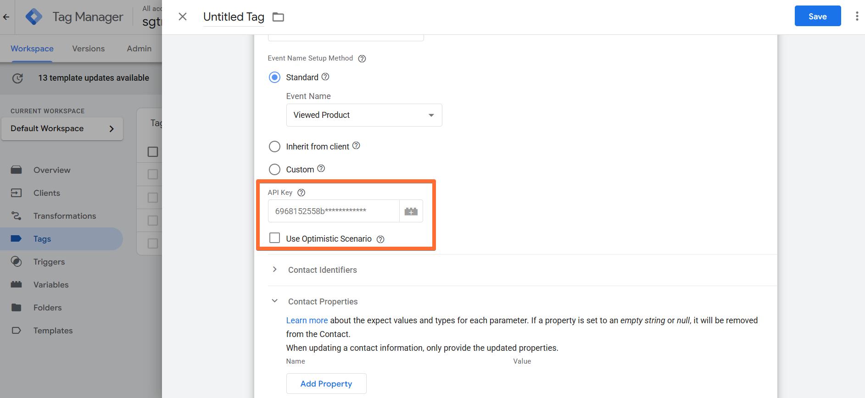Open the more actions kebab menu
865x398 pixels.
(x=857, y=17)
